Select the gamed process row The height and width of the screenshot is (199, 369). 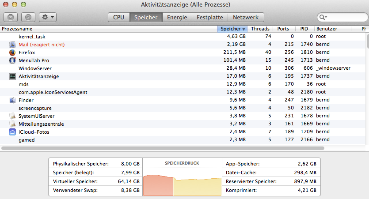point(183,140)
